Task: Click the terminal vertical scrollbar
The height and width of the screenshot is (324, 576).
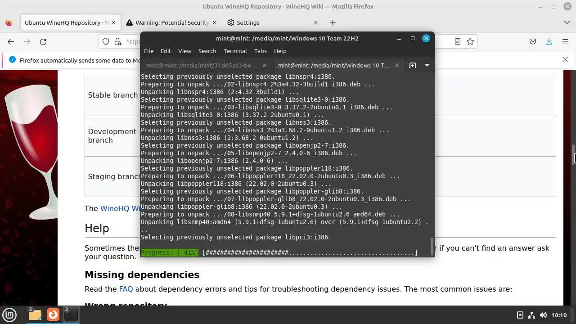Action: pyautogui.click(x=432, y=246)
